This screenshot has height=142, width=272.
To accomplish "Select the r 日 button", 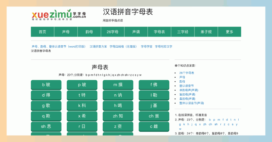I will [x=82, y=127].
